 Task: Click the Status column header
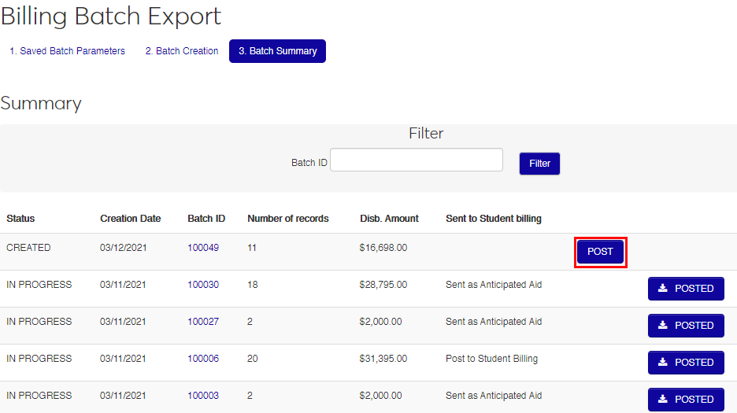(x=20, y=219)
